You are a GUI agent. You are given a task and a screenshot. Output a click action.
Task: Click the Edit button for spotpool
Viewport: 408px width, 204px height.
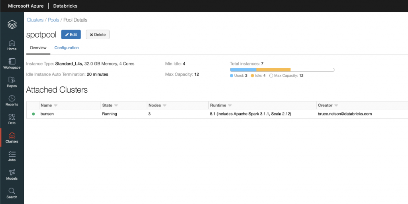point(71,35)
